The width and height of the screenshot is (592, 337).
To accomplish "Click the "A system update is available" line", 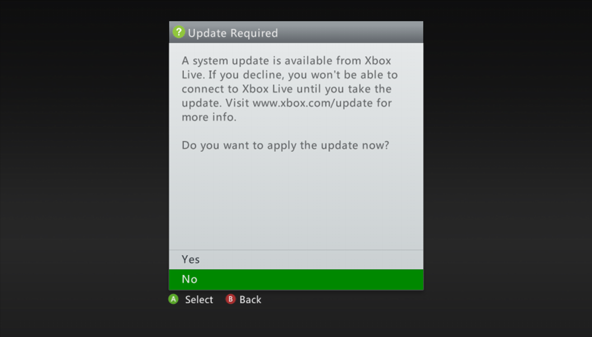I will tap(286, 61).
